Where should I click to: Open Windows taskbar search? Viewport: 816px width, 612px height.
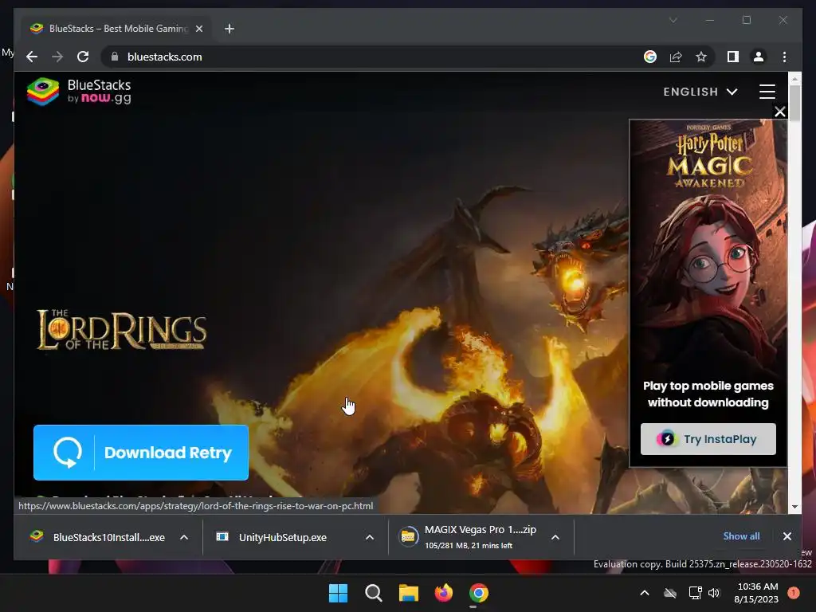click(373, 593)
